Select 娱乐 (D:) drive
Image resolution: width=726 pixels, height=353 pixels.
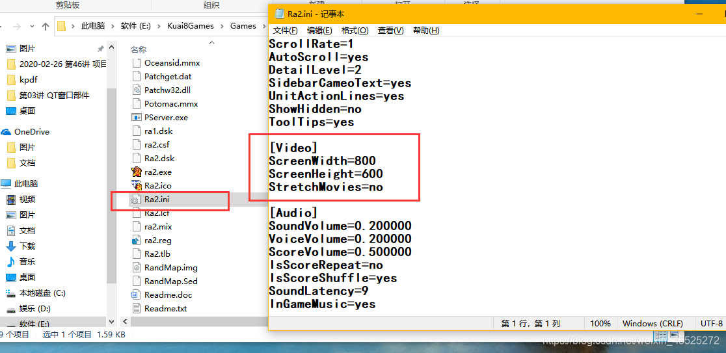click(x=34, y=309)
